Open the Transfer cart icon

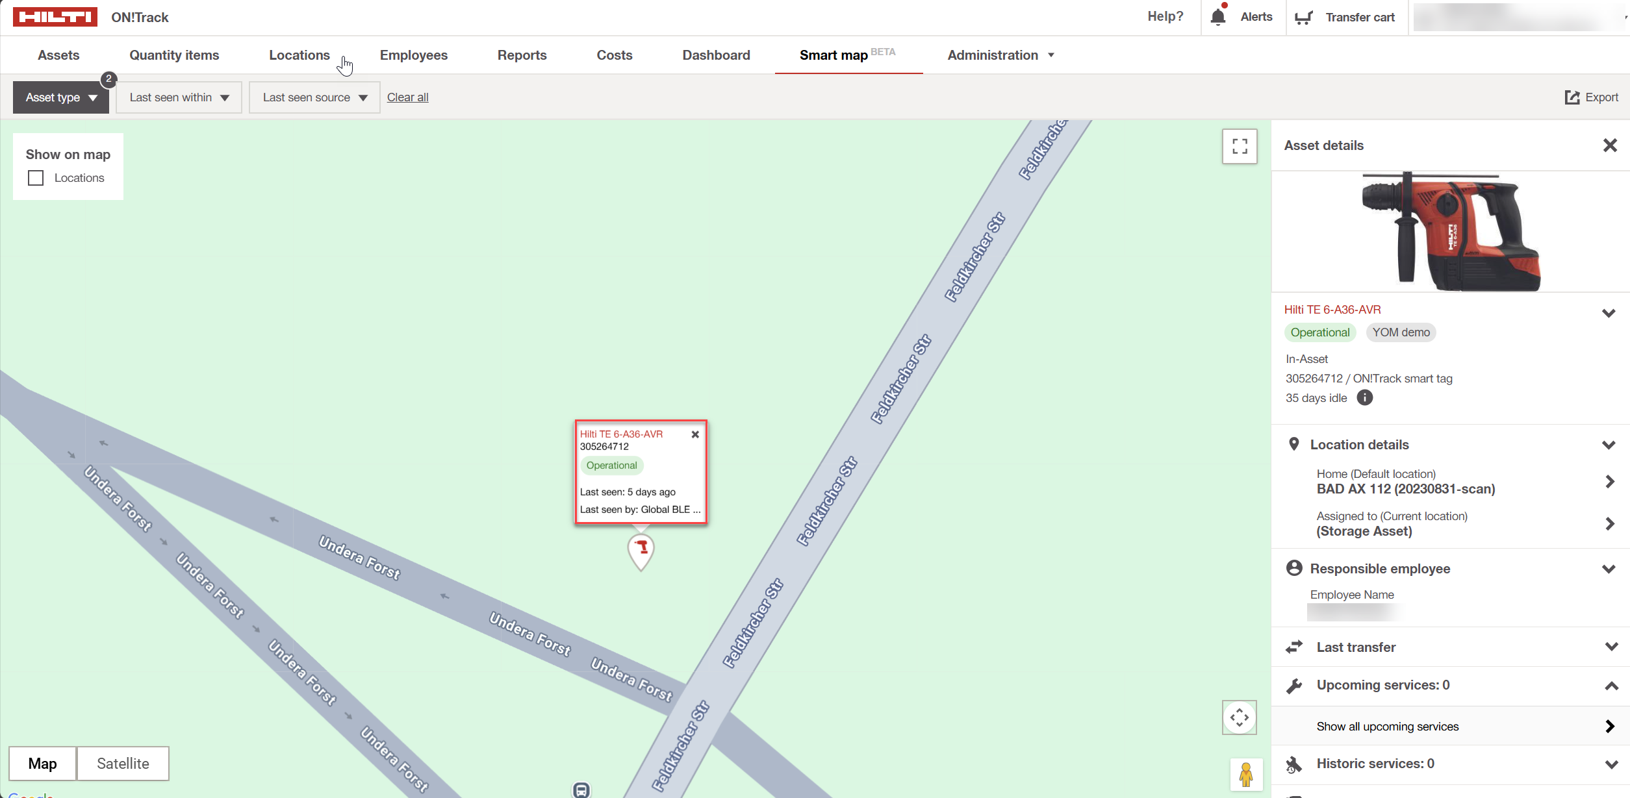(1303, 18)
